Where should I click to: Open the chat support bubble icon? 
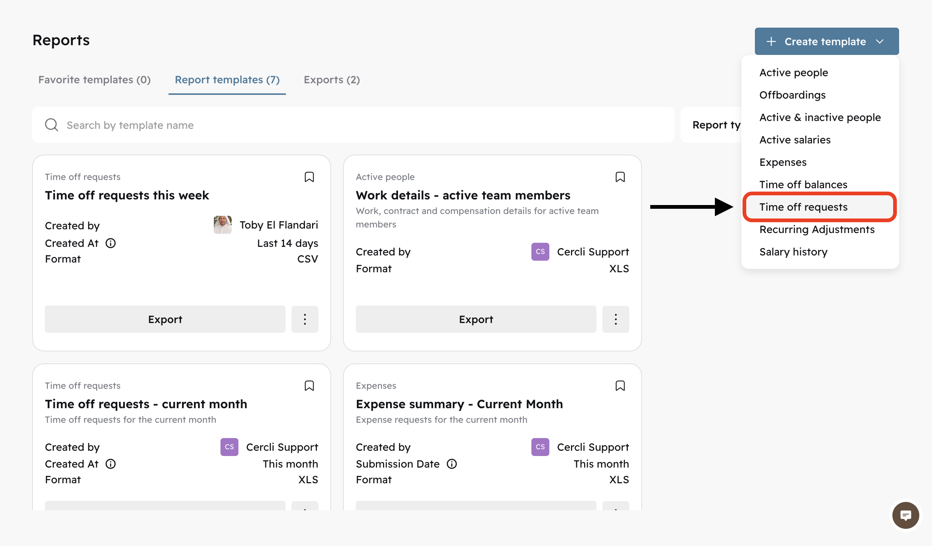click(x=905, y=515)
